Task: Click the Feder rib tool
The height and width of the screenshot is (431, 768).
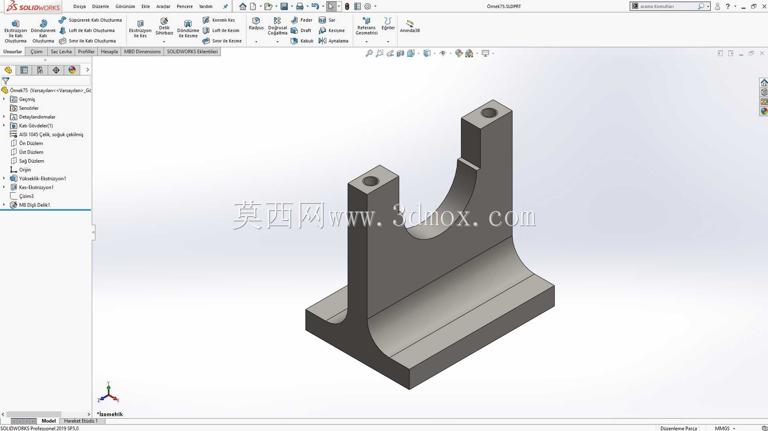Action: tap(302, 20)
